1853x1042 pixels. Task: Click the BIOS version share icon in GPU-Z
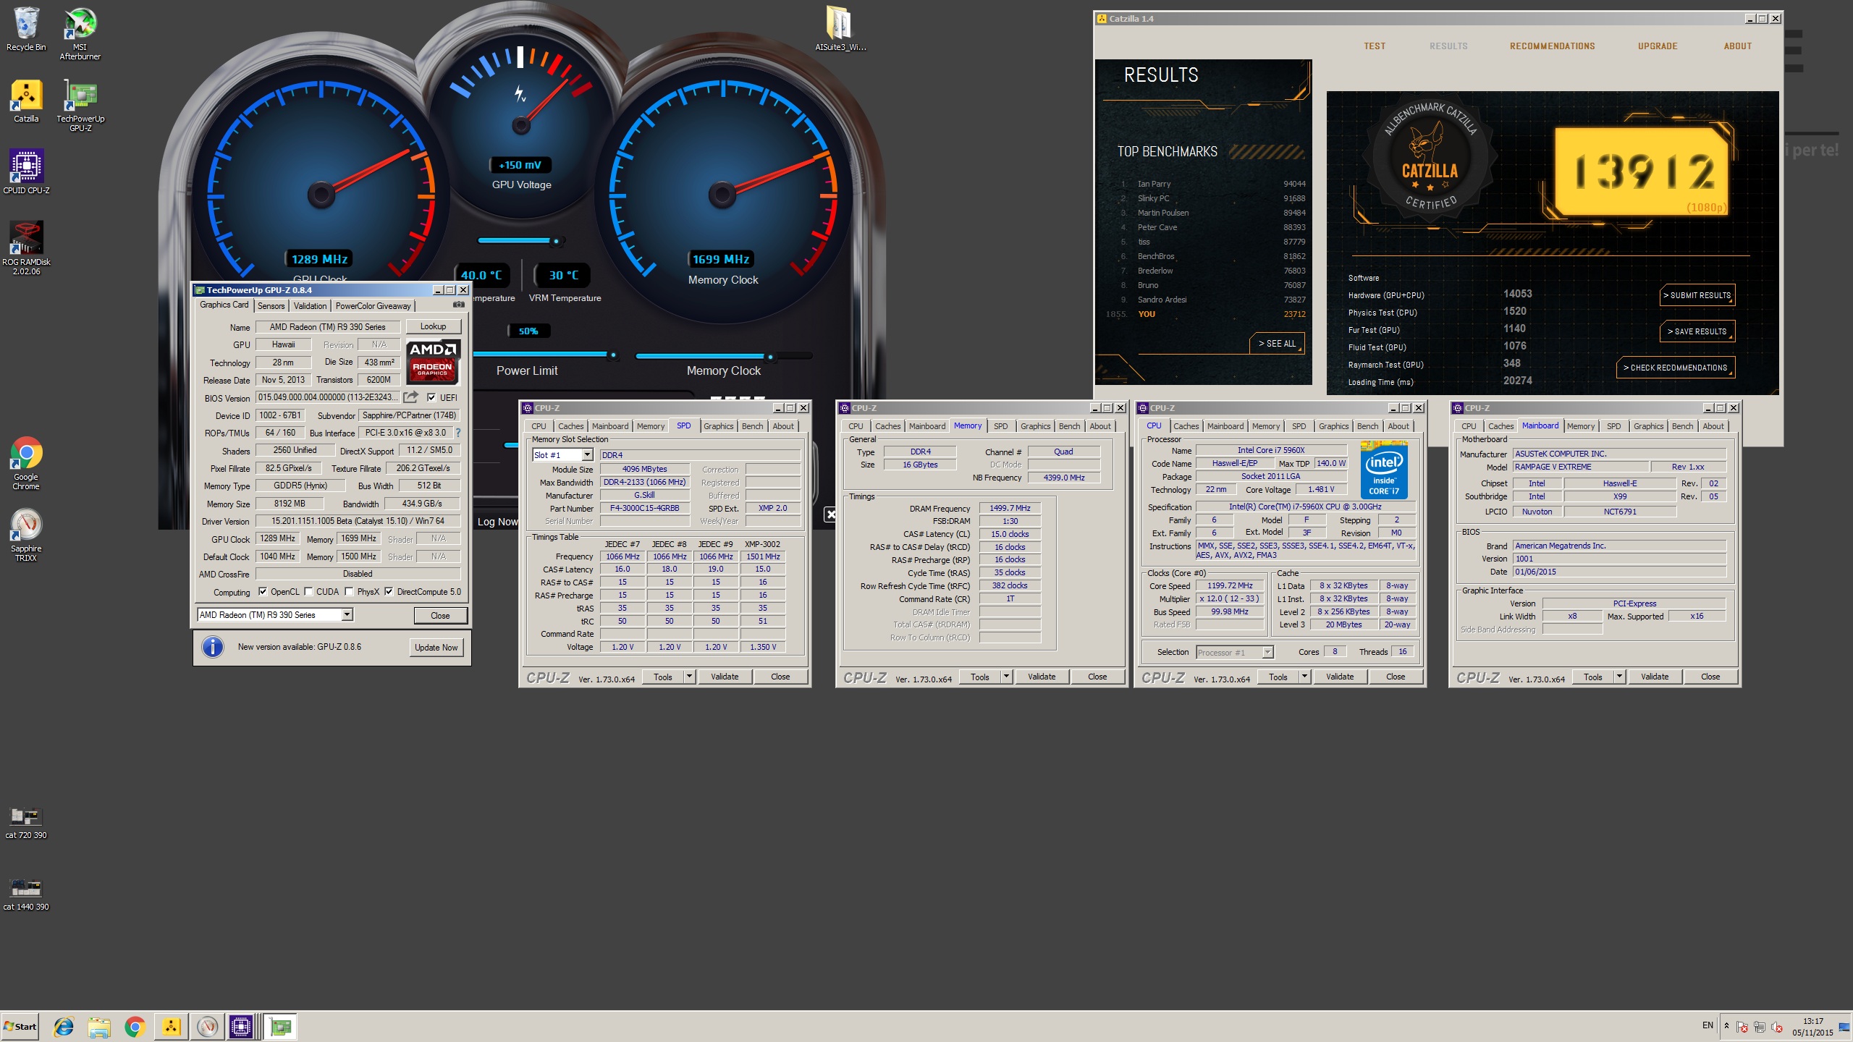[410, 397]
